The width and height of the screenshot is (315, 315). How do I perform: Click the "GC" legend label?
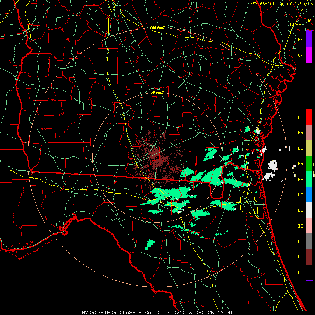coord(301,241)
